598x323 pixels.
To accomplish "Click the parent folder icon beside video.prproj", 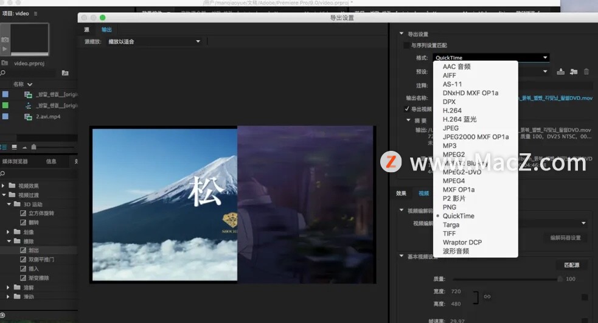I will 5,63.
